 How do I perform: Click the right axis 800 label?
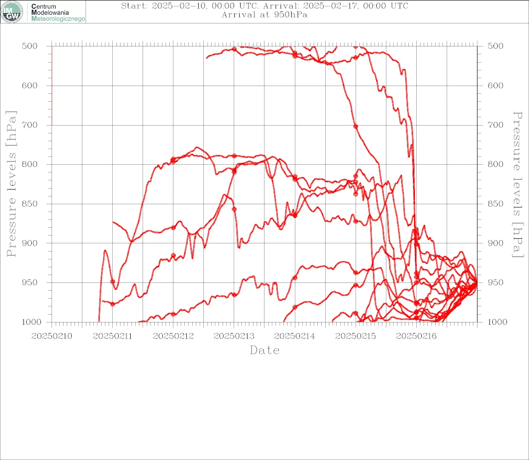point(495,164)
